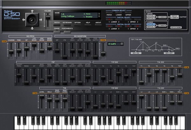
Task: Click the WG Pitch LFO MODE slider
Action: (34, 44)
